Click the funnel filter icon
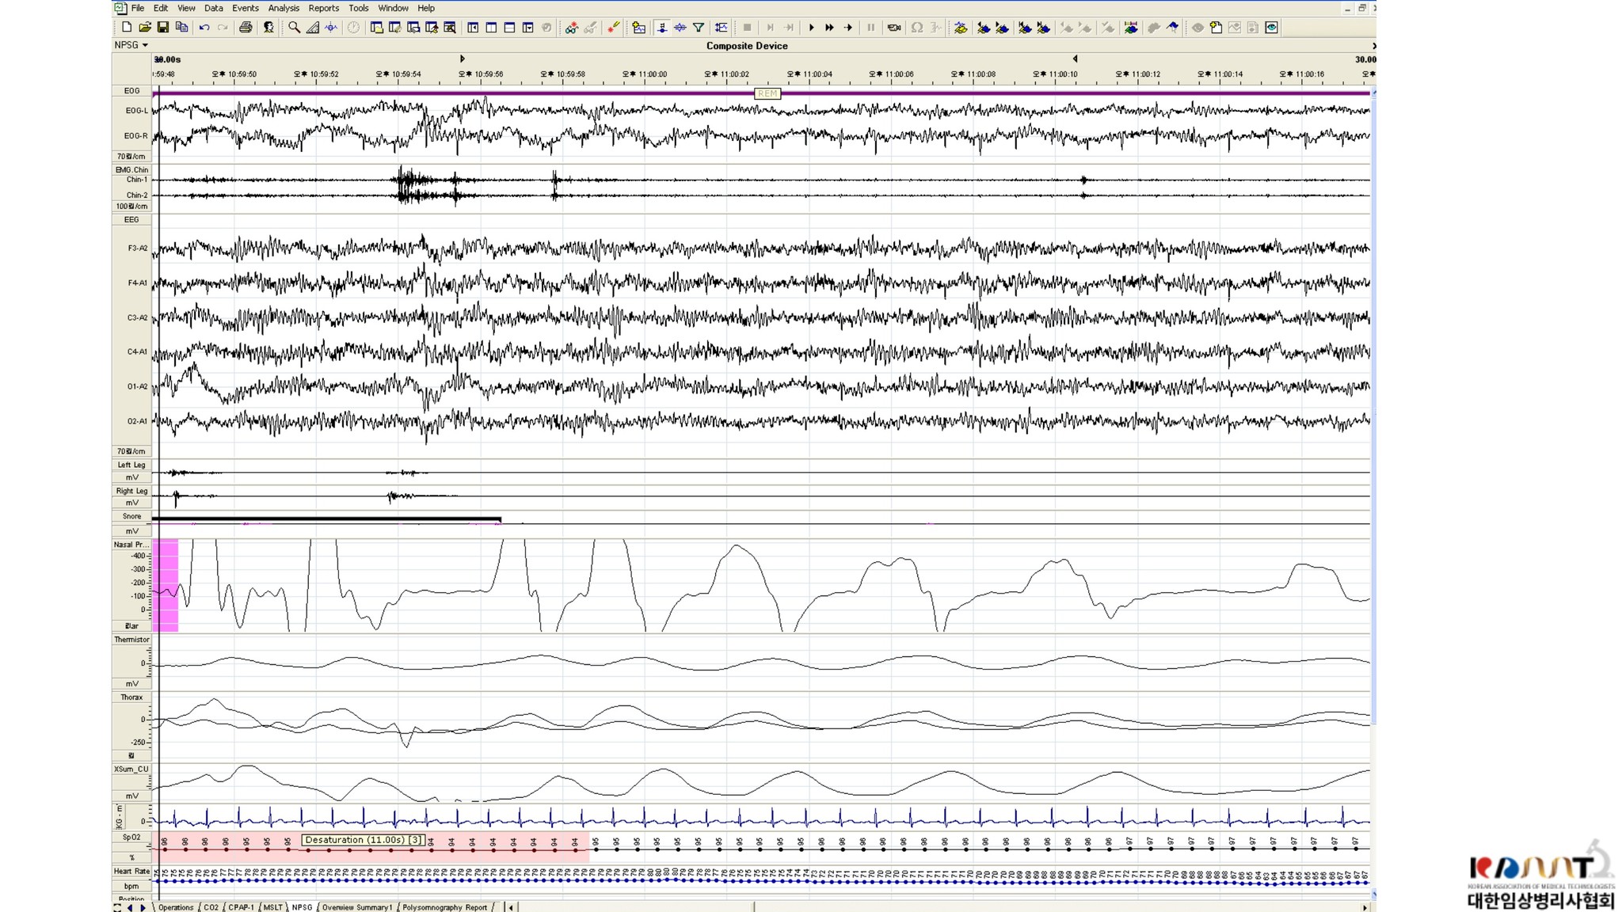 pos(699,28)
